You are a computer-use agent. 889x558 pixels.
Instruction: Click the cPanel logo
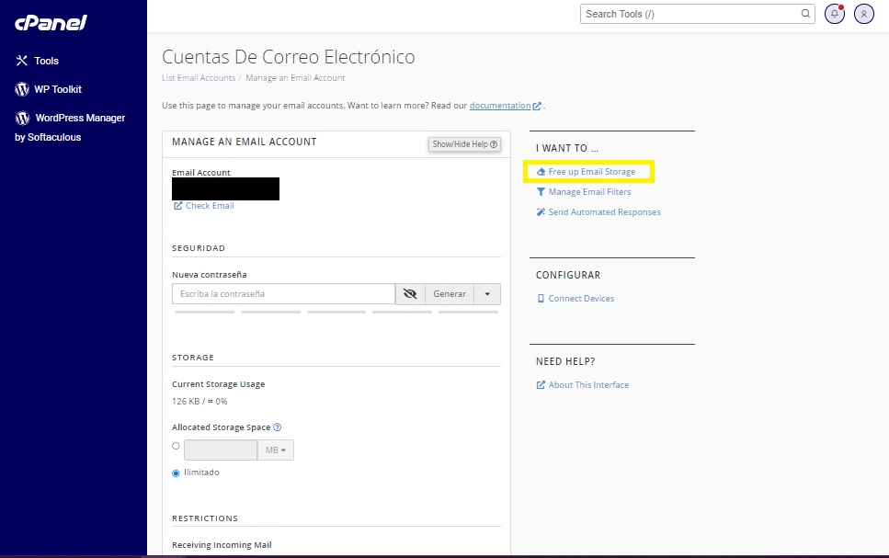(51, 22)
